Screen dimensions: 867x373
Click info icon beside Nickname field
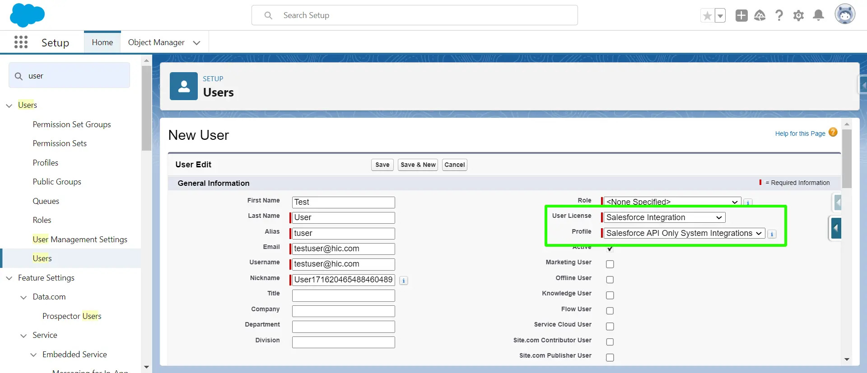coord(404,281)
